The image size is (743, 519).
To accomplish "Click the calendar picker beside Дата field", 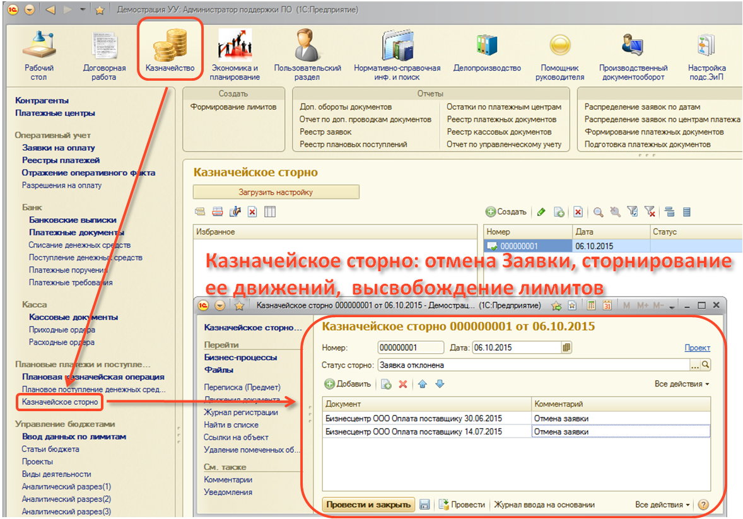I will pyautogui.click(x=566, y=347).
